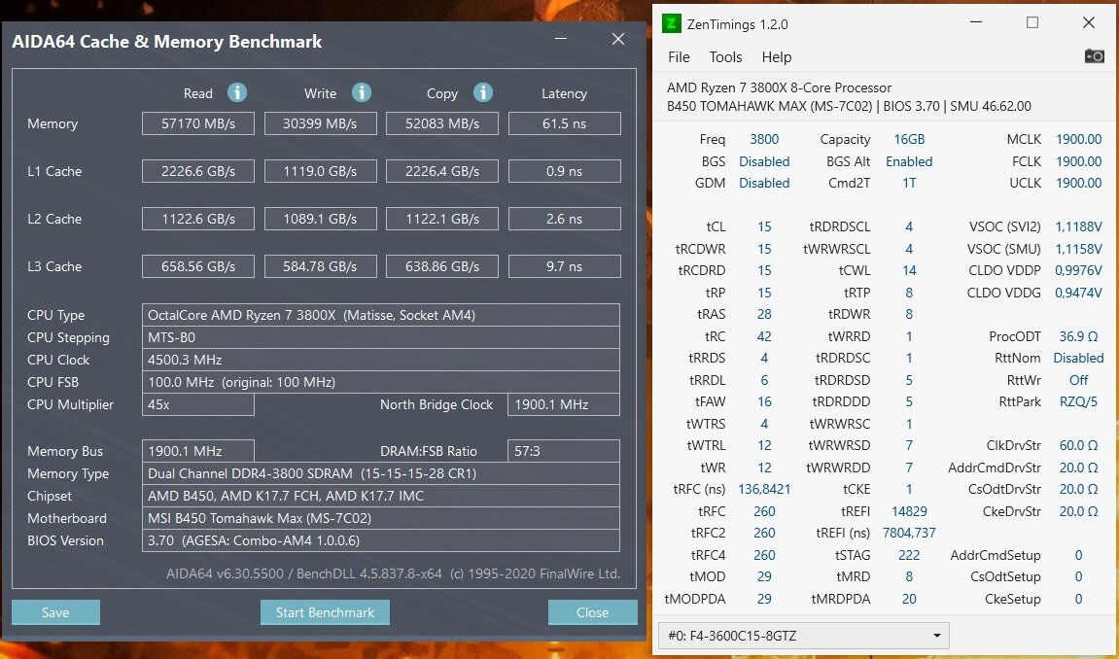The image size is (1119, 659).
Task: Select the Memory Latency value 61.5 ns
Action: coord(565,123)
